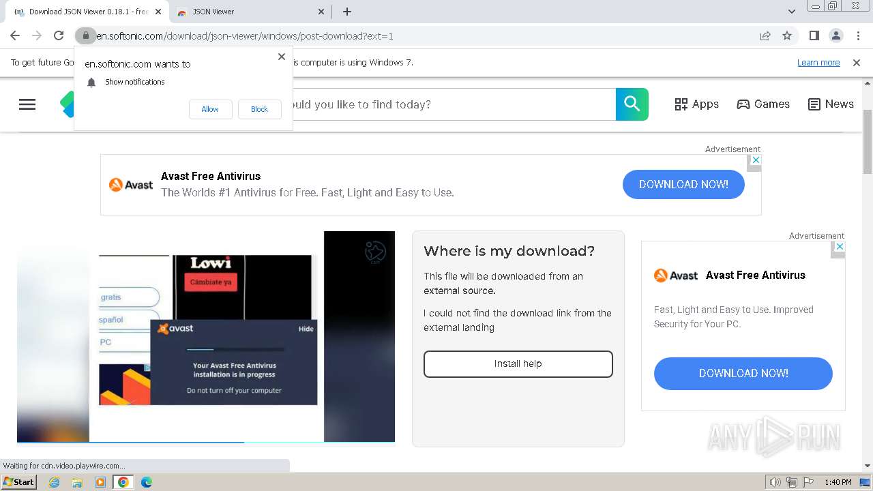Bookmark this page with the star
The width and height of the screenshot is (873, 491).
[787, 35]
